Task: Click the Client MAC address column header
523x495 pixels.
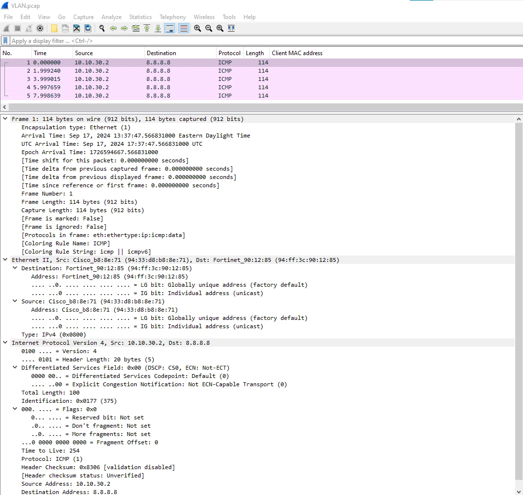Action: click(x=396, y=53)
